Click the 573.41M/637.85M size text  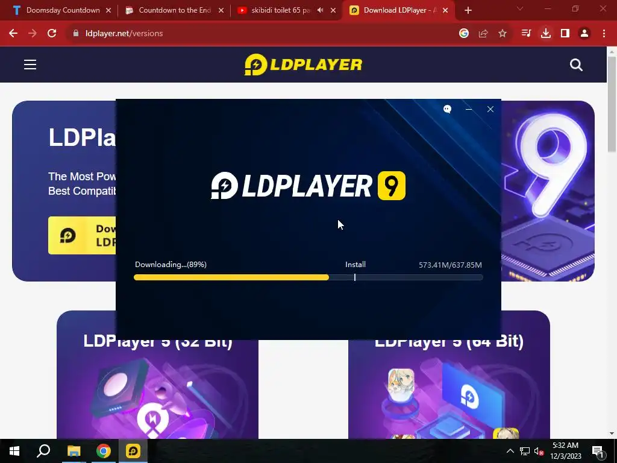click(x=450, y=265)
